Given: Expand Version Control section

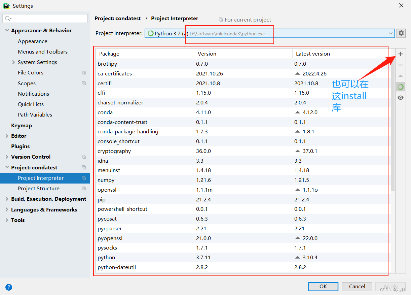Looking at the screenshot, I should click(x=7, y=157).
